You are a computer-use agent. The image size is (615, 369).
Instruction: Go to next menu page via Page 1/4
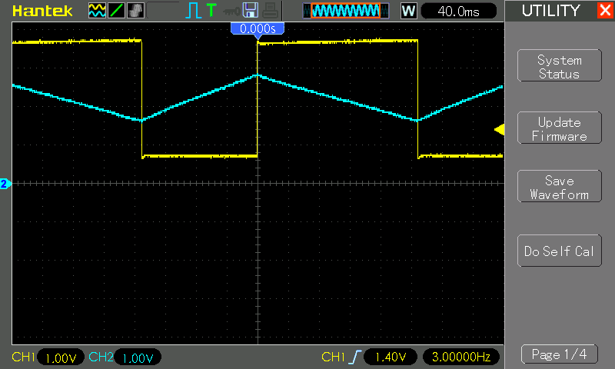point(559,354)
